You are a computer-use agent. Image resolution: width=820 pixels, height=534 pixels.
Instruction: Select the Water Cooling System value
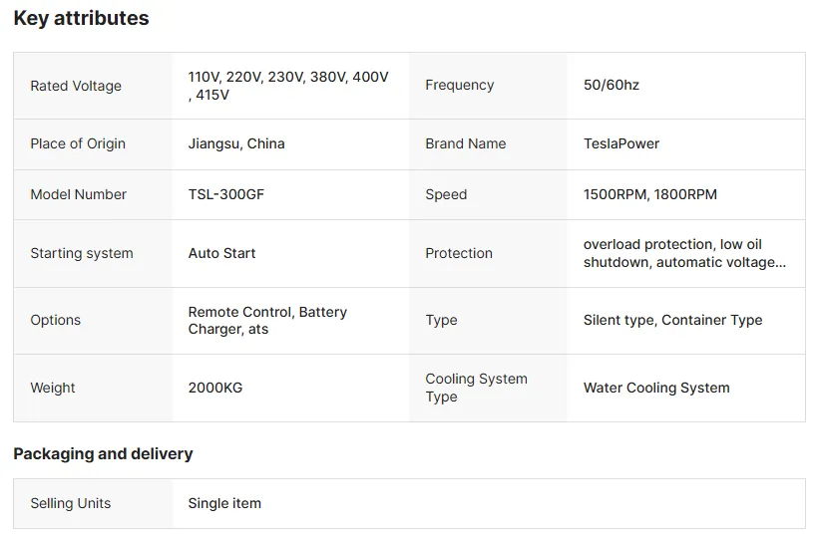coord(656,388)
